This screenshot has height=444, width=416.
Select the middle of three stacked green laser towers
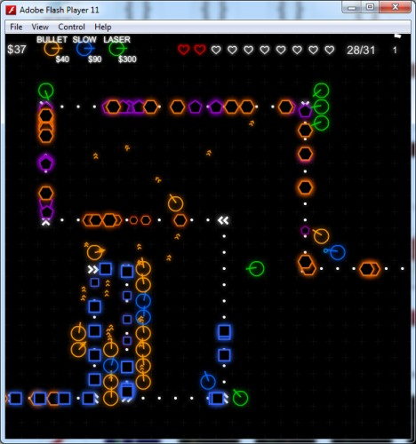321,107
